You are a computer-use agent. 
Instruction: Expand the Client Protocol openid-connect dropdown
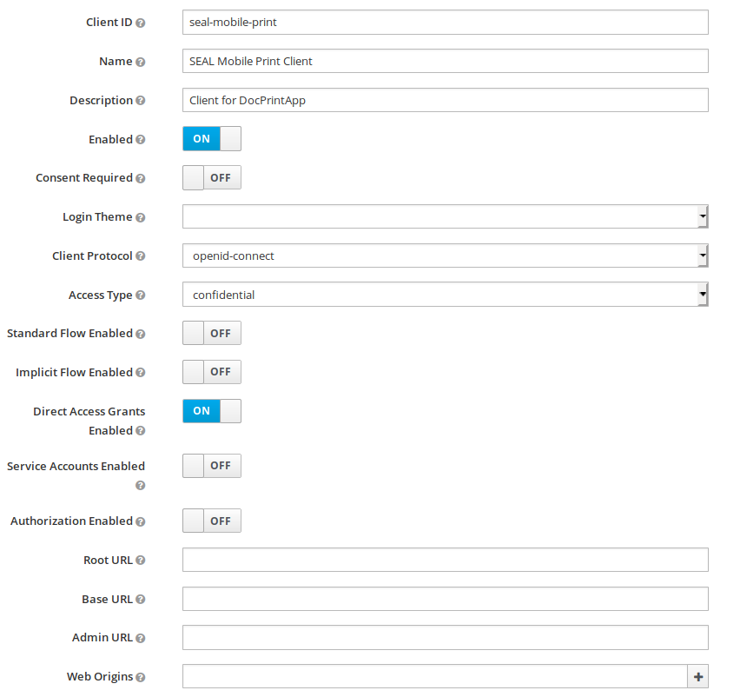[445, 256]
